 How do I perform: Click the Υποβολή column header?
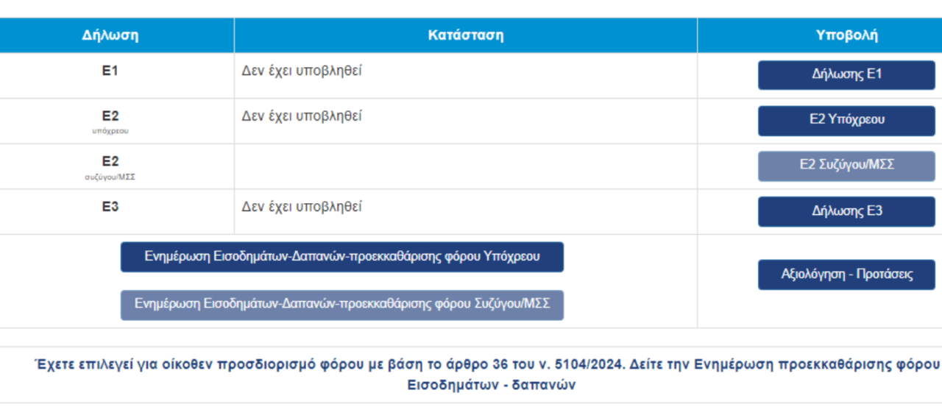click(x=846, y=35)
